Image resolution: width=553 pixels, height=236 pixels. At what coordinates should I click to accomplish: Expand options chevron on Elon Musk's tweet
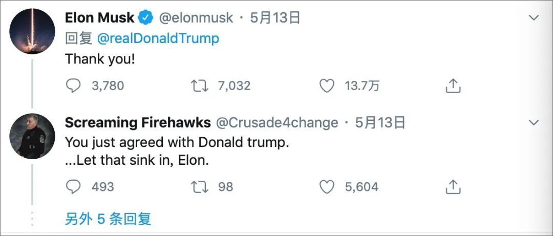click(534, 18)
